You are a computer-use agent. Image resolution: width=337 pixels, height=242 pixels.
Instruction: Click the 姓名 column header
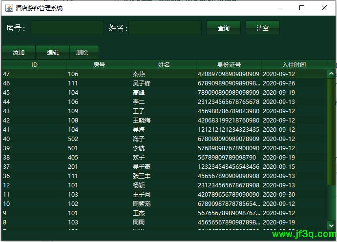point(164,64)
